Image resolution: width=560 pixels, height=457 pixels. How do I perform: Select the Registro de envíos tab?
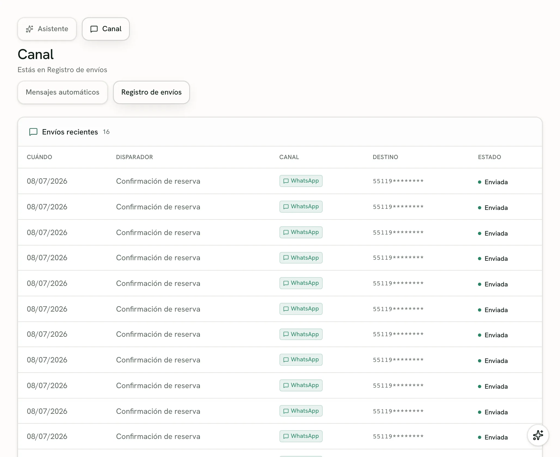click(151, 92)
